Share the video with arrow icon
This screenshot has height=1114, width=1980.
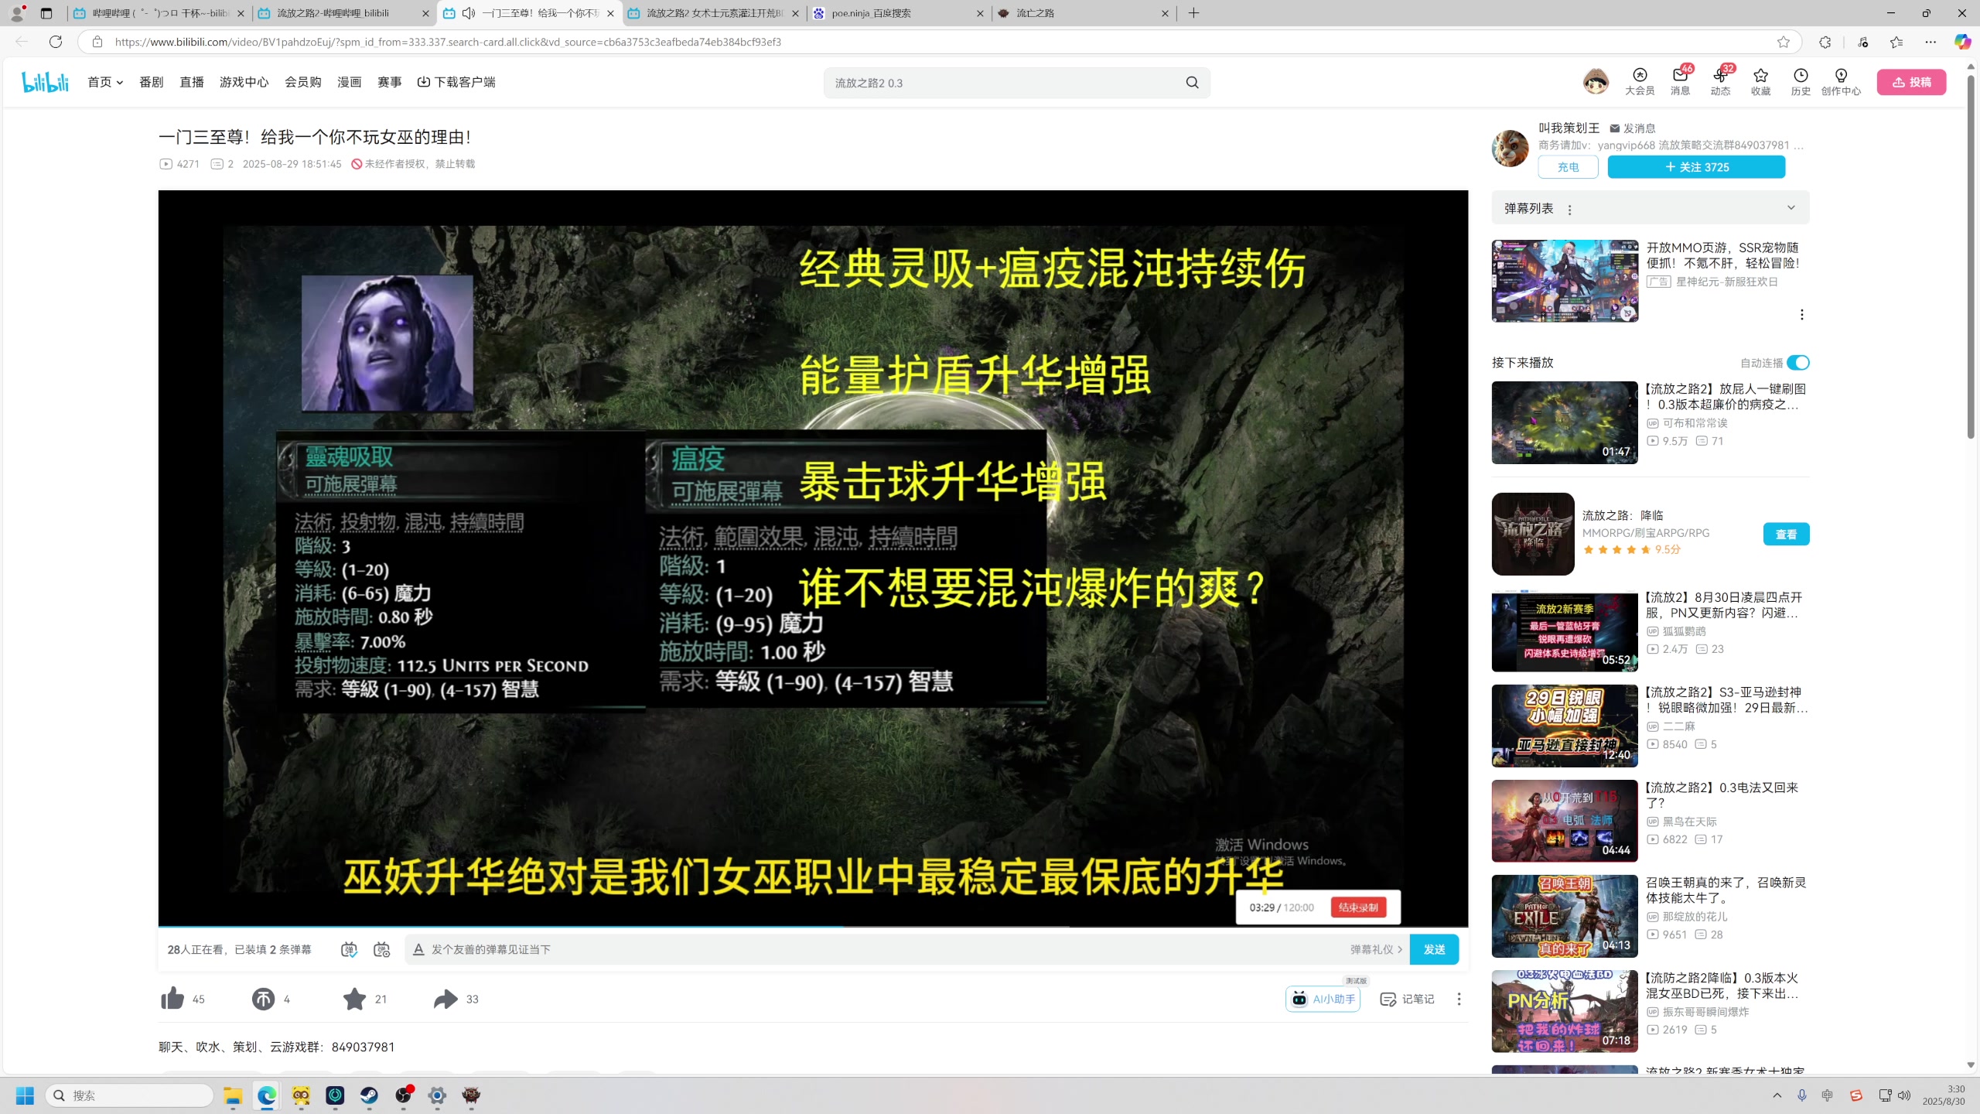click(x=445, y=999)
